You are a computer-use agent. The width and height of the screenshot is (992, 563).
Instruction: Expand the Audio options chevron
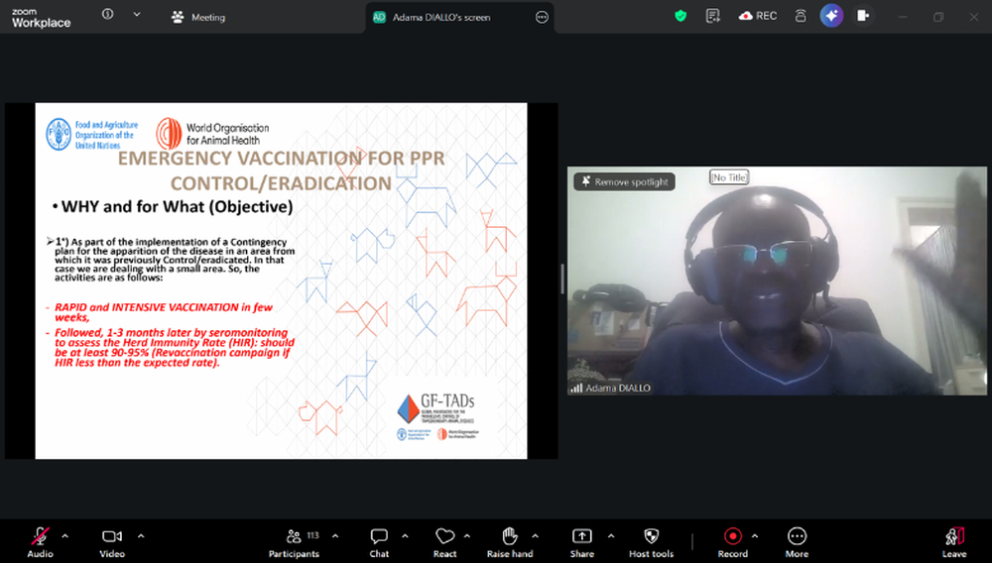tap(65, 535)
